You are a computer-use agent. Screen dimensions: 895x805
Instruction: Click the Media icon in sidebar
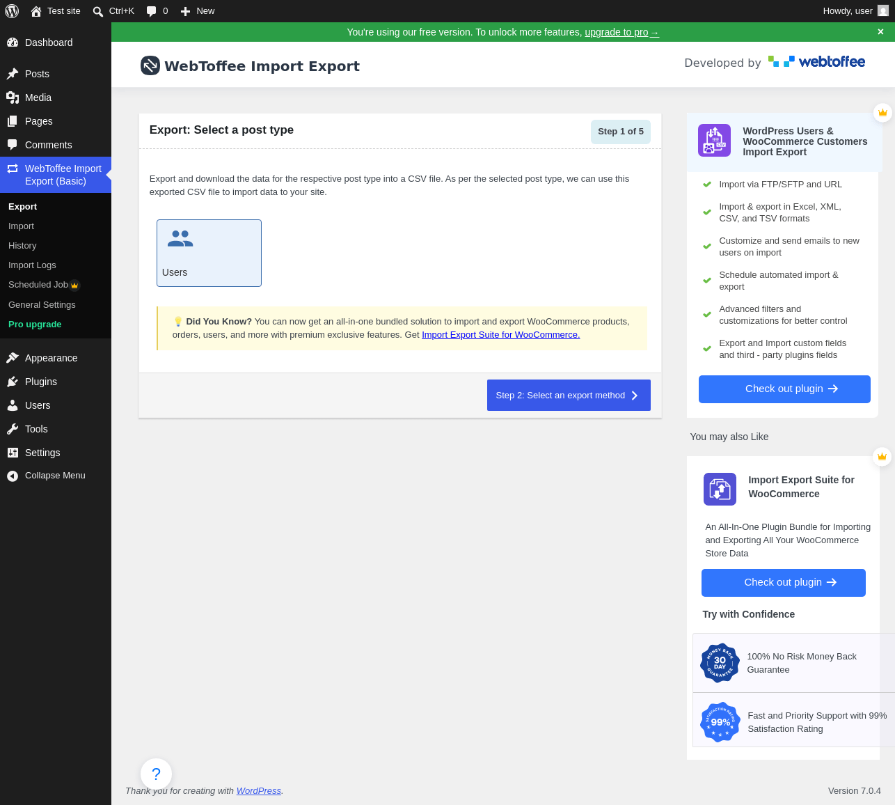coord(13,97)
